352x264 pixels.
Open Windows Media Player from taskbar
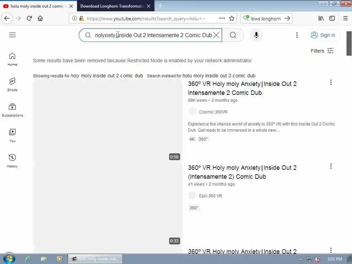[x=59, y=259]
